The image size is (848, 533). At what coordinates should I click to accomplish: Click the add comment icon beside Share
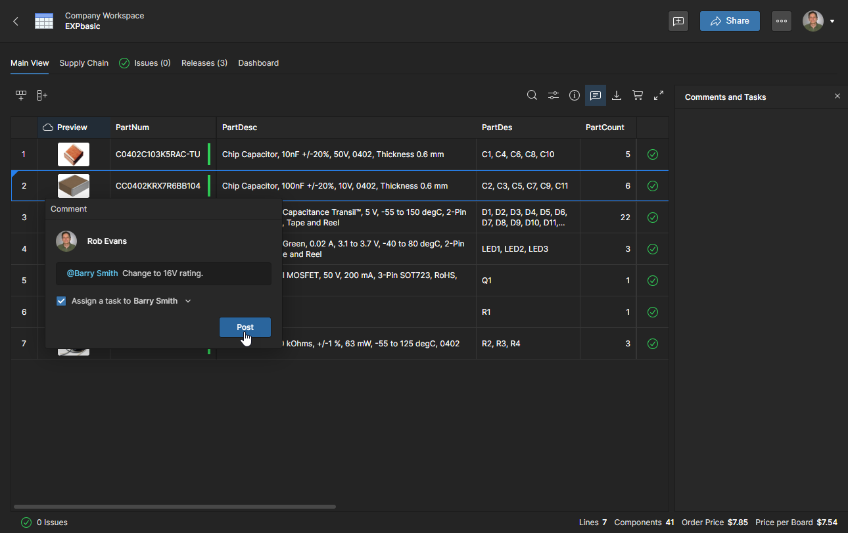pyautogui.click(x=678, y=21)
